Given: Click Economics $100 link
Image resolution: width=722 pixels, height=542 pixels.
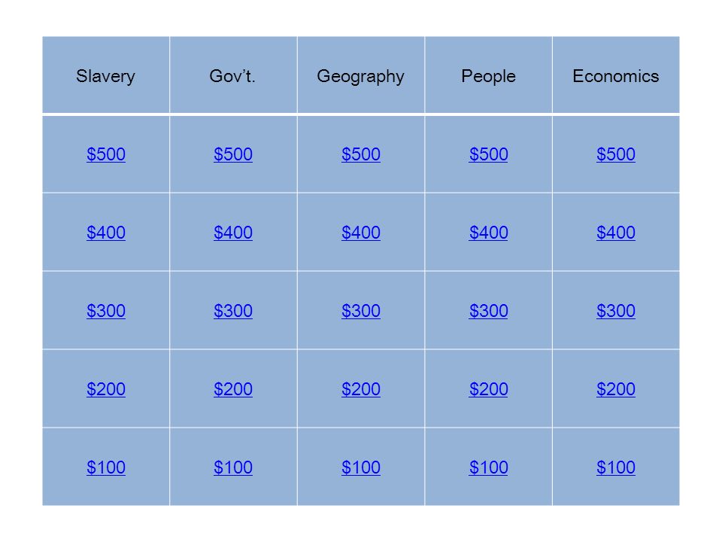Looking at the screenshot, I should [616, 467].
